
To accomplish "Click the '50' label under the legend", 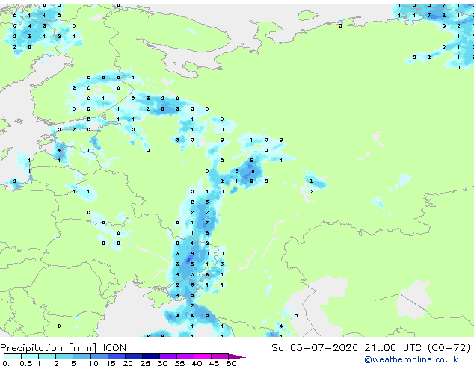I will (231, 363).
